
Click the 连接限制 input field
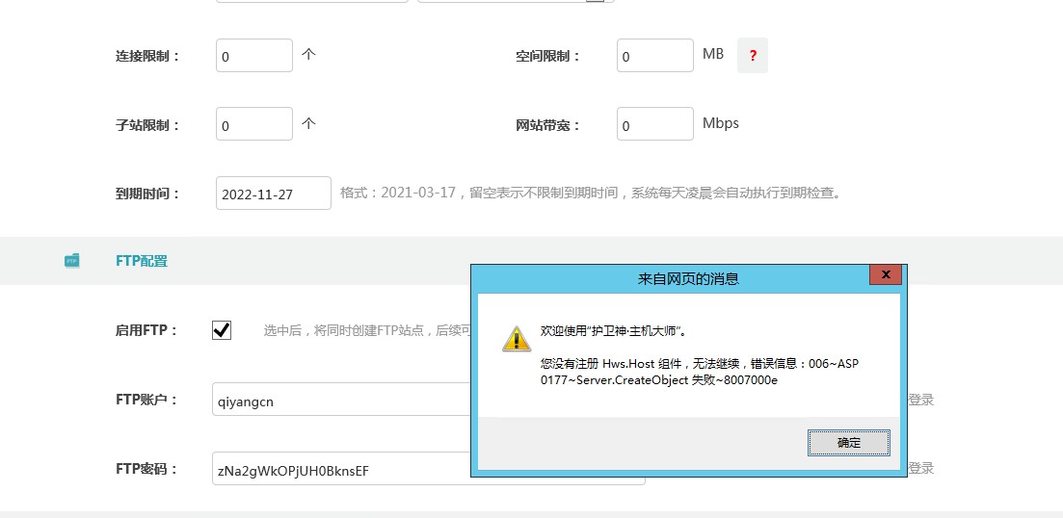[x=254, y=56]
